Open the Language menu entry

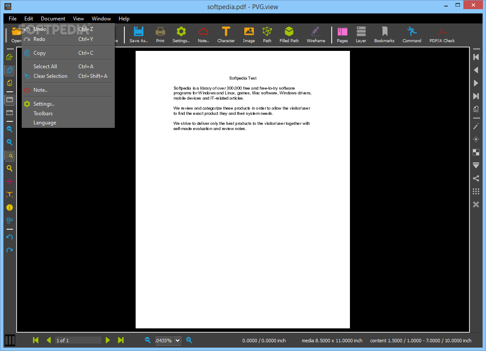68,123
